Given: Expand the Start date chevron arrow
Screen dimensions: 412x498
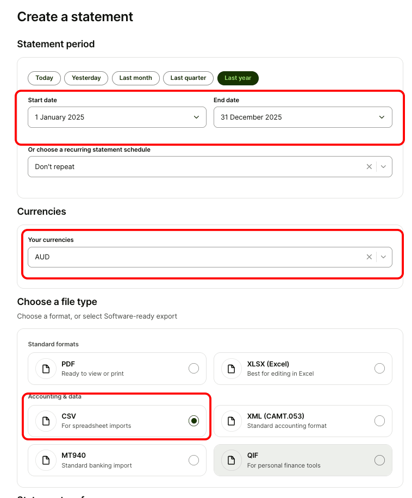Looking at the screenshot, I should pyautogui.click(x=196, y=117).
